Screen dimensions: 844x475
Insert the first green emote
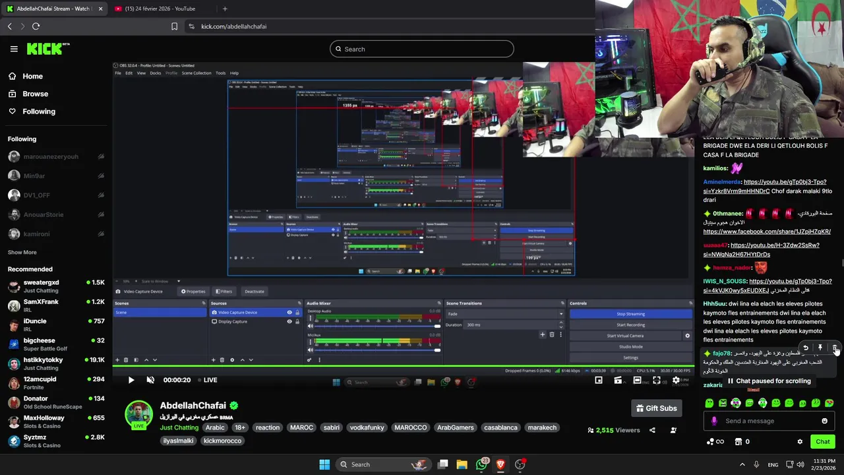click(709, 403)
